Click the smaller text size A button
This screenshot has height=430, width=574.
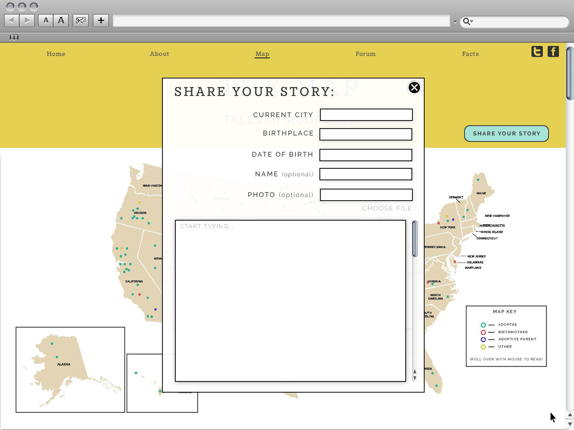point(46,21)
